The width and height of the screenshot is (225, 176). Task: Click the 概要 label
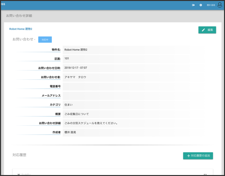tap(58, 114)
